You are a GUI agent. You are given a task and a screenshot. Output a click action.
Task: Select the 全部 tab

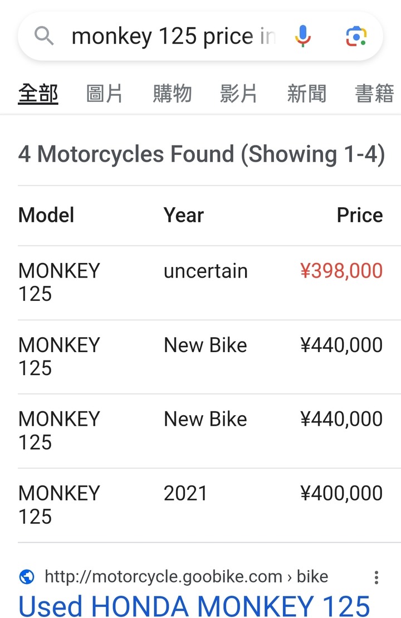38,94
